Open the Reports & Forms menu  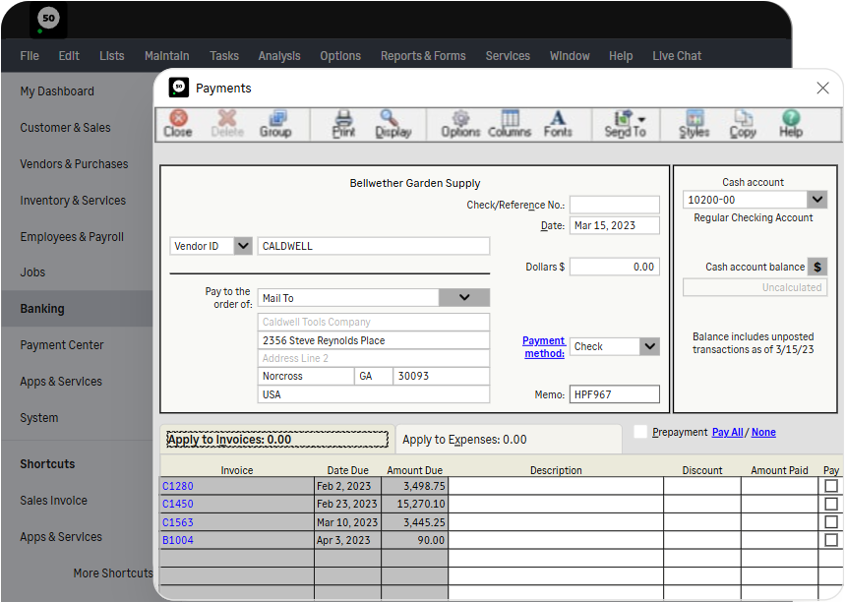[x=423, y=56]
